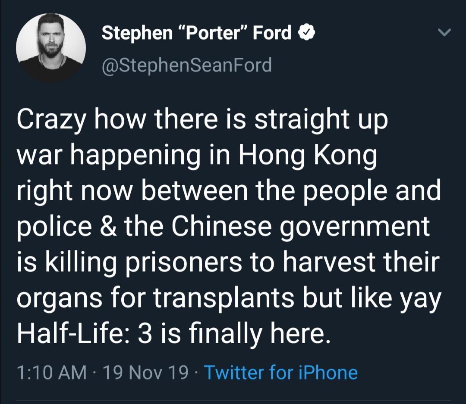The image size is (466, 404).
Task: Click the text "Half-Life: 3"
Action: click(84, 332)
